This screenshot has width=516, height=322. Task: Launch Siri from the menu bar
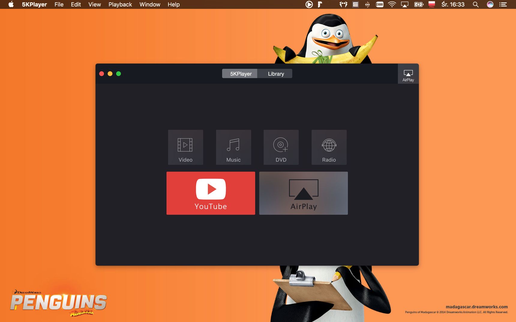pos(490,4)
